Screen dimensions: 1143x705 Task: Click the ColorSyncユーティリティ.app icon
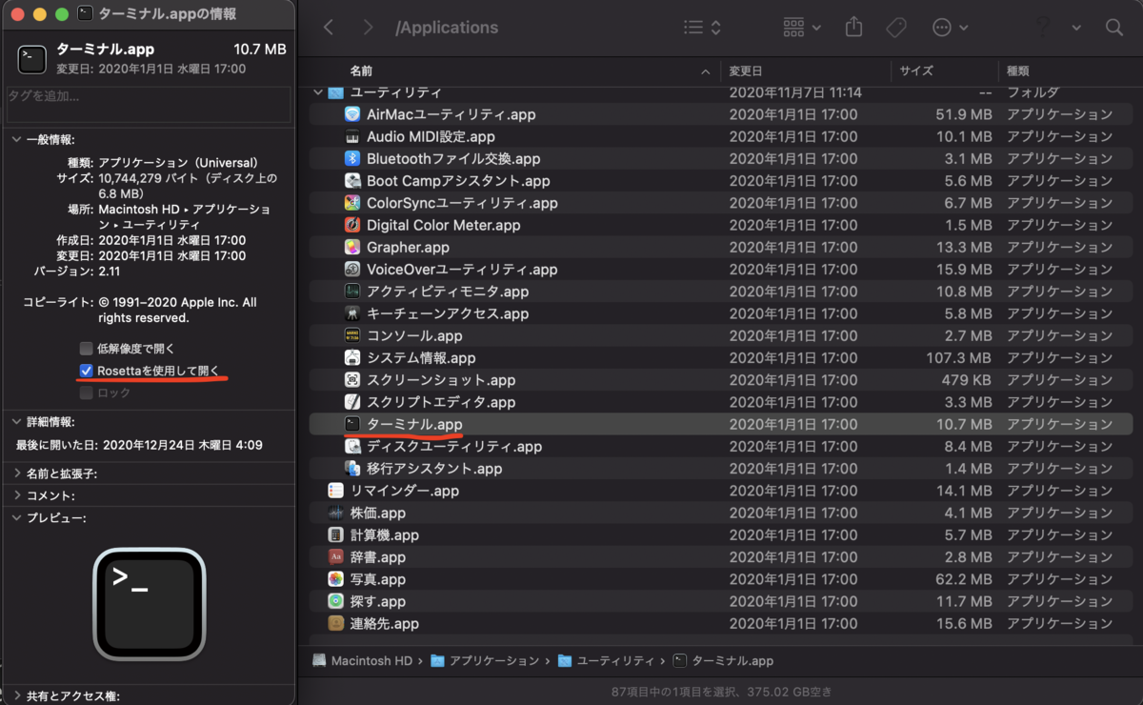coord(352,203)
